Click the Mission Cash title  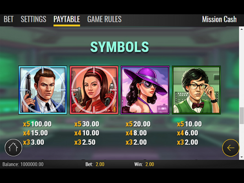[219, 20]
